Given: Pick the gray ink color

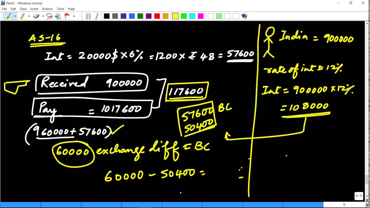Looking at the screenshot, I should [x=115, y=16].
